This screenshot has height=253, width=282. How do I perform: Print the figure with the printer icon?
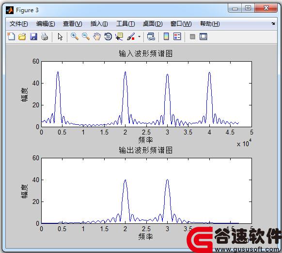pyautogui.click(x=45, y=36)
